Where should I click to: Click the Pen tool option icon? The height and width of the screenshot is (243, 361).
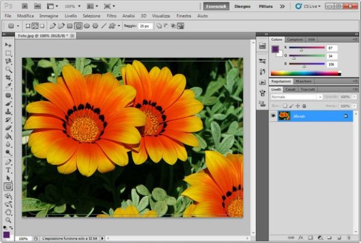coord(52,26)
